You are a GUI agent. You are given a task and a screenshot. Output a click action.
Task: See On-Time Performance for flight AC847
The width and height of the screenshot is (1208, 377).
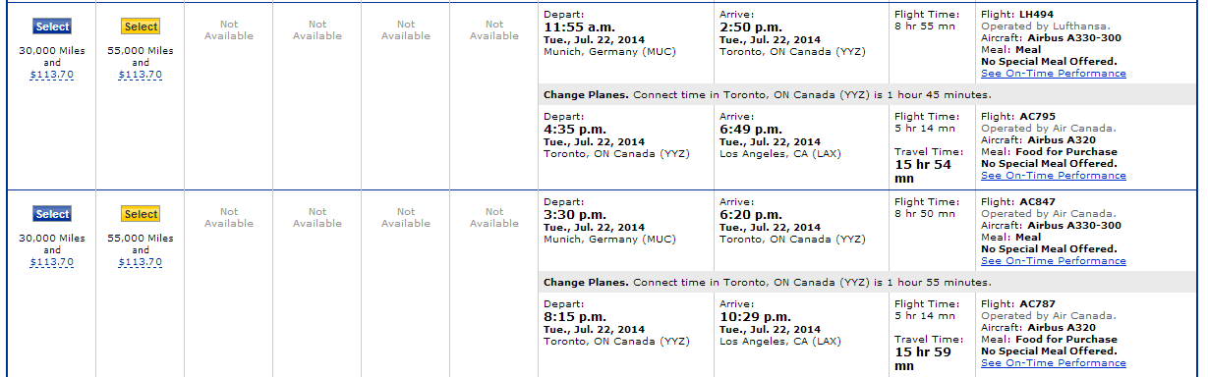coord(1054,261)
